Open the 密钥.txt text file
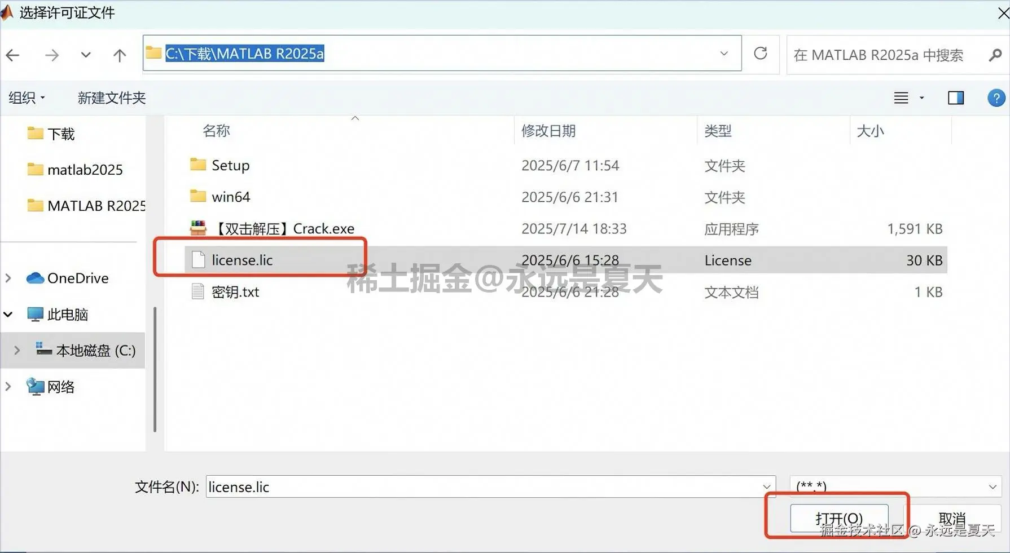The height and width of the screenshot is (553, 1010). [x=235, y=291]
